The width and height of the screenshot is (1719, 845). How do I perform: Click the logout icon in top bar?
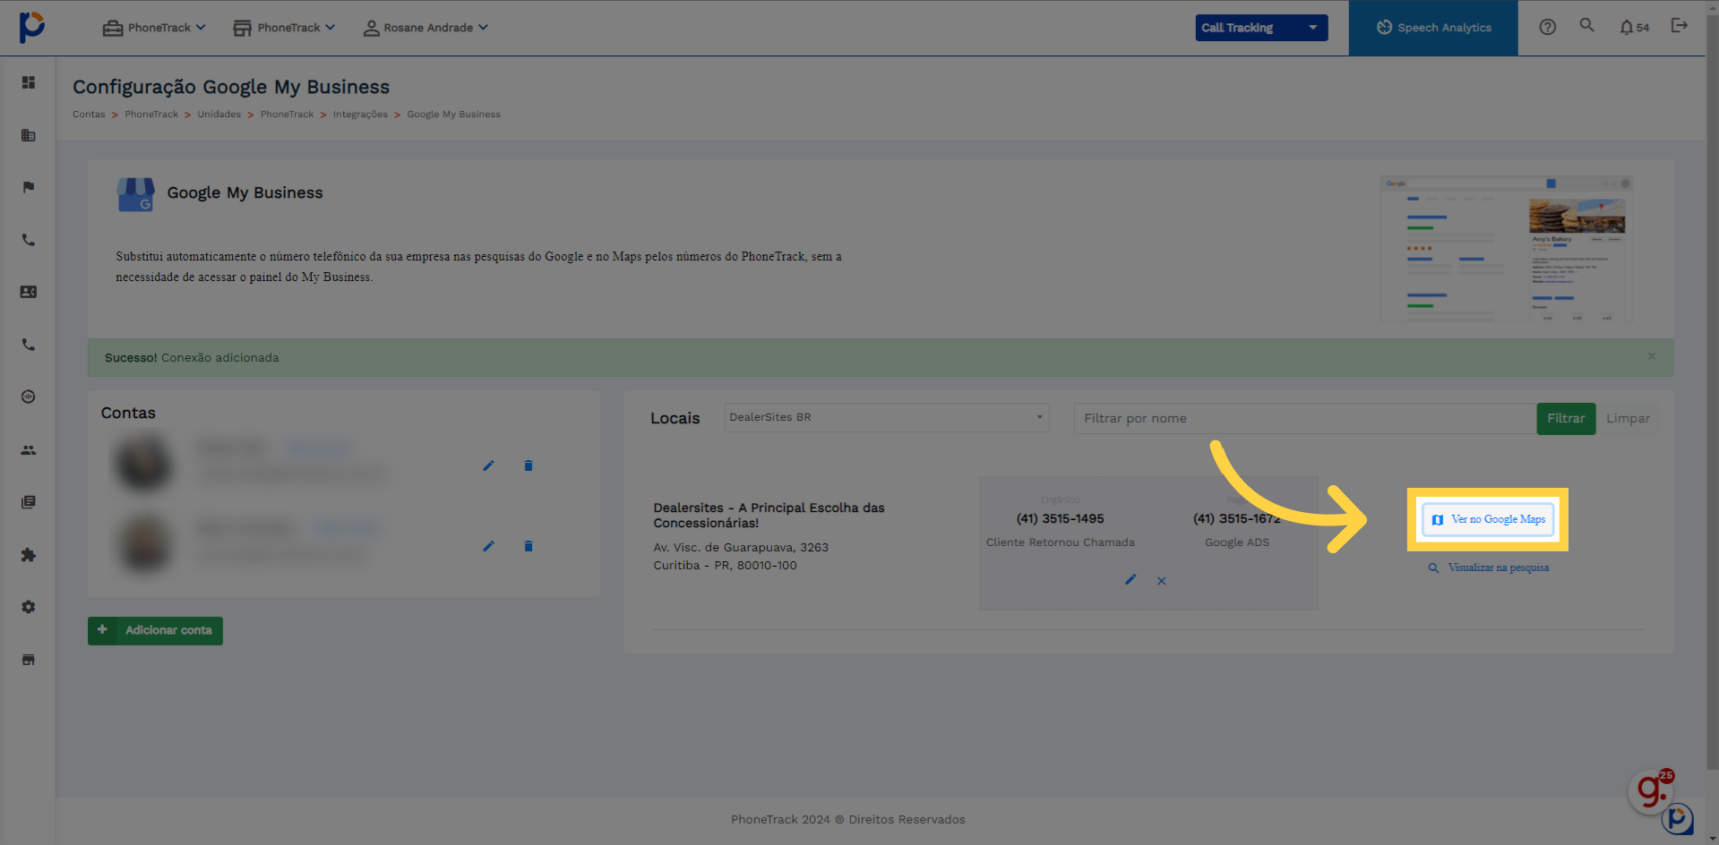tap(1680, 25)
